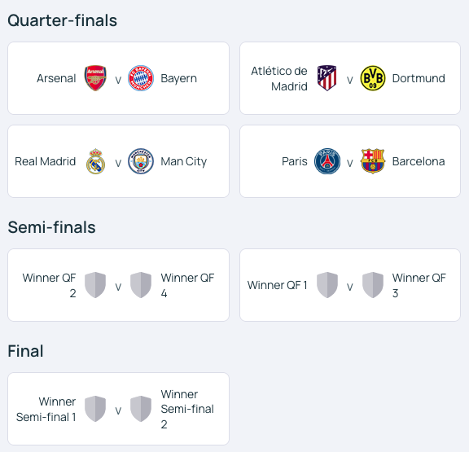Select the Winner Semi-final 1 shield icon
Viewport: 469px width, 452px height.
(x=95, y=409)
